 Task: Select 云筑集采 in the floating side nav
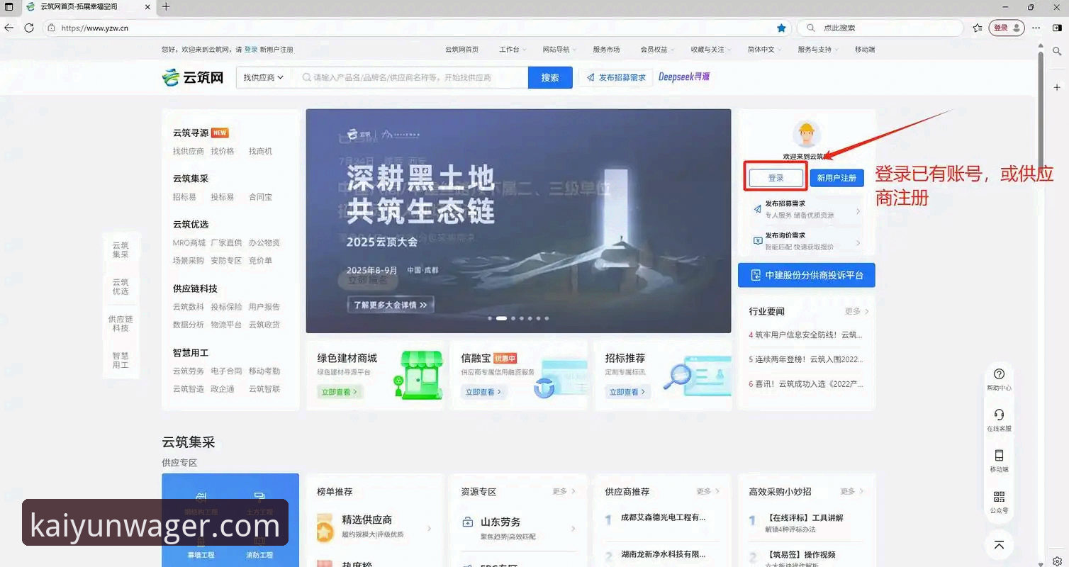(x=121, y=249)
